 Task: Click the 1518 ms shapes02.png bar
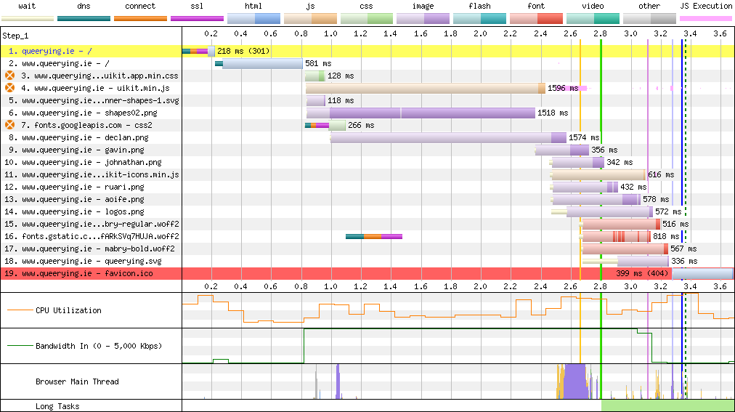[421, 113]
